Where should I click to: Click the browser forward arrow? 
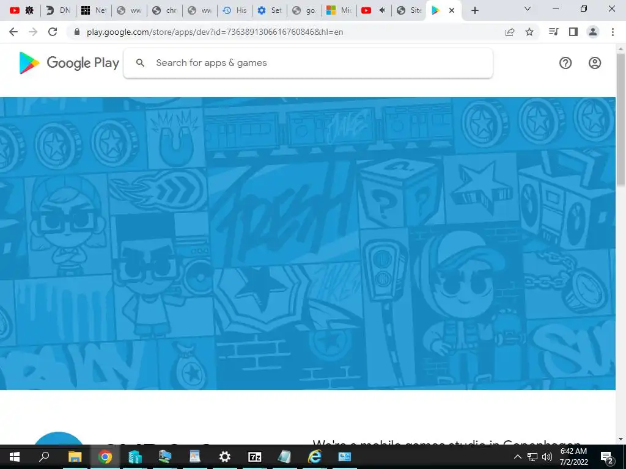(x=33, y=32)
